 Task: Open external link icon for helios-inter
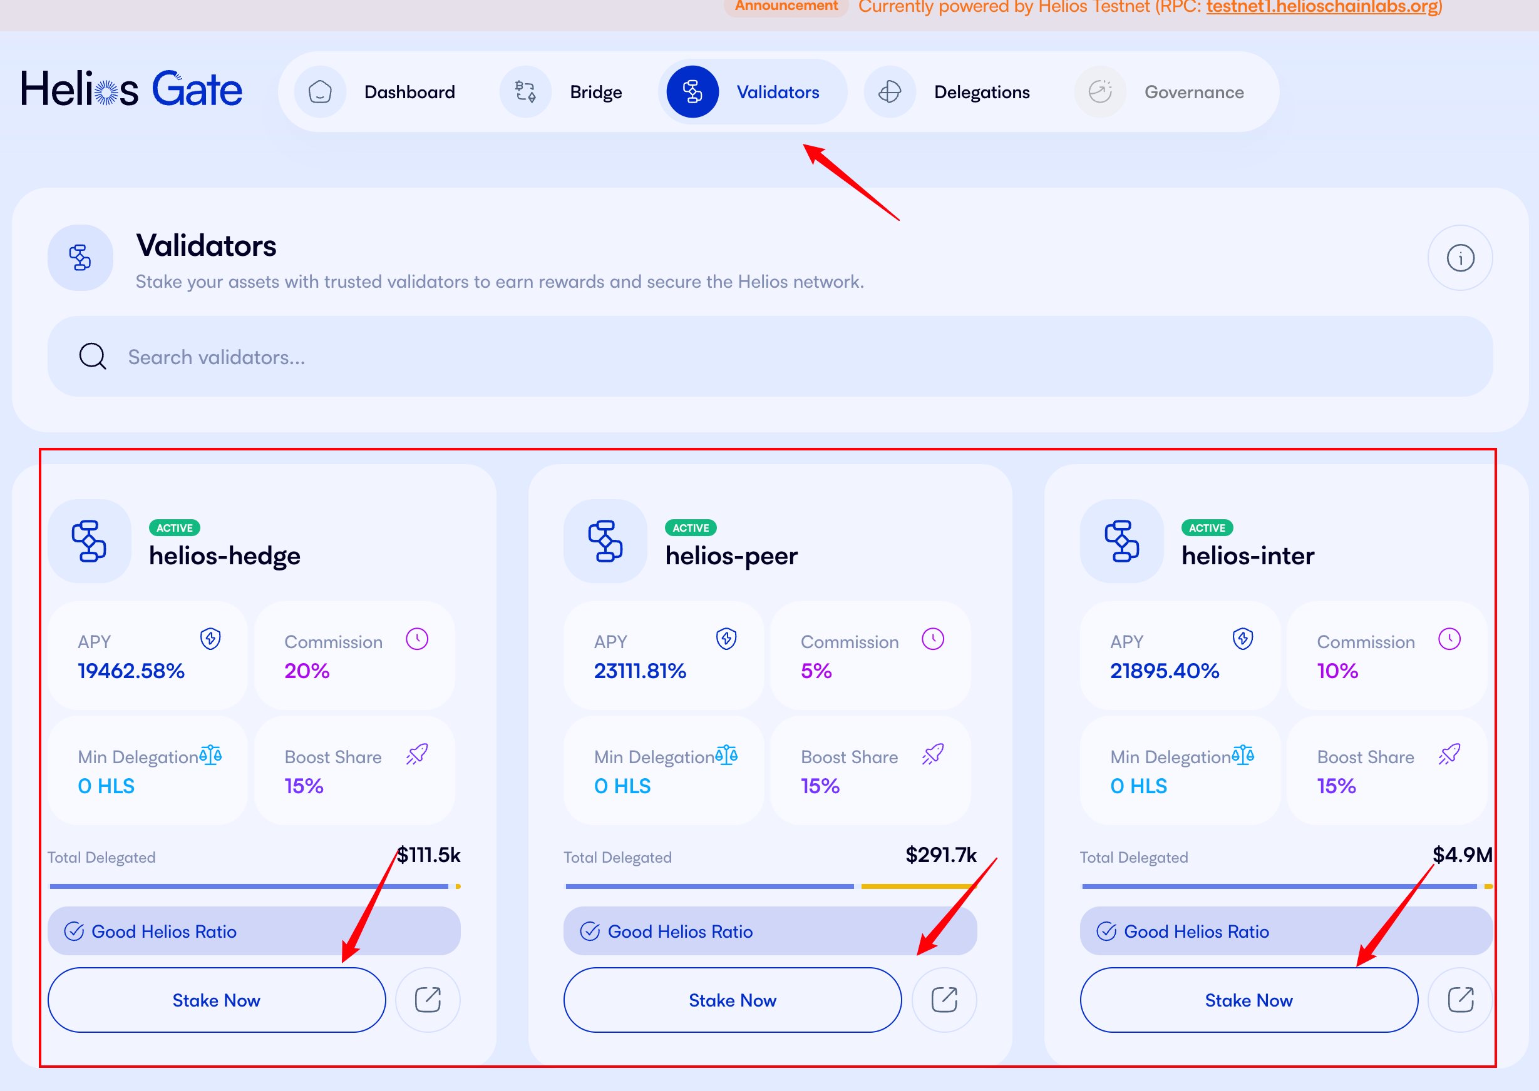click(1459, 1000)
